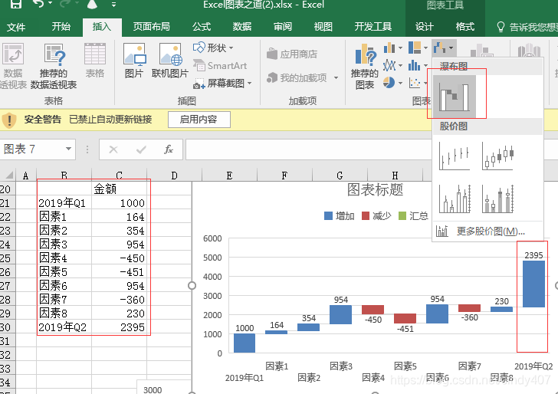The height and width of the screenshot is (394, 558).
Task: Select the volume-high-low-close stock chart icon
Action: click(455, 199)
